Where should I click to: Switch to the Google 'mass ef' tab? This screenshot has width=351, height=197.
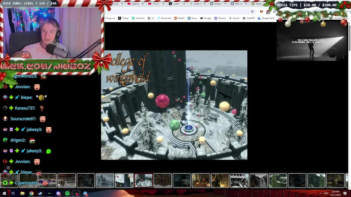pos(197,4)
